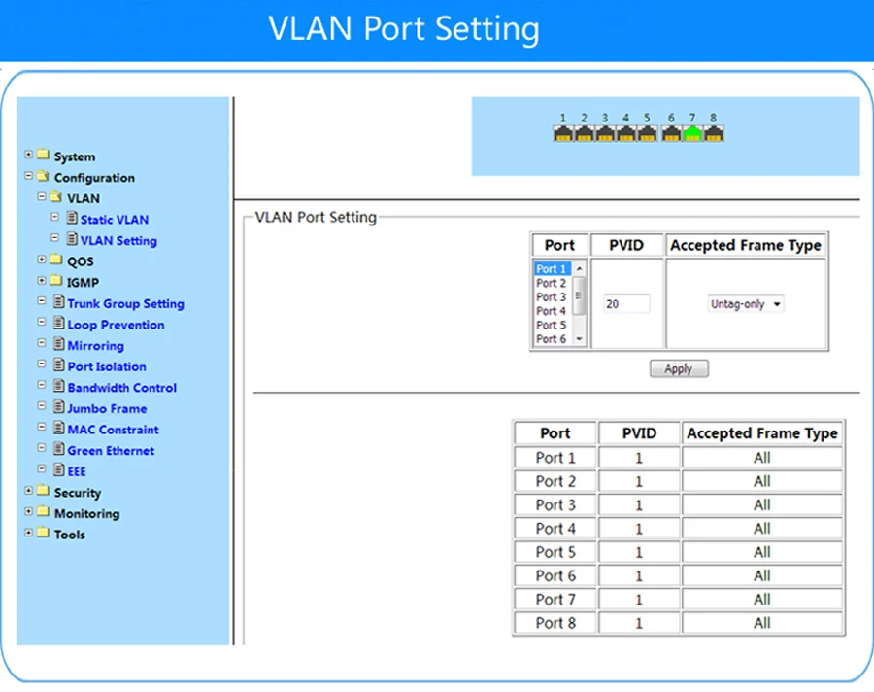
Task: Click page icon beside VLAN Setting
Action: point(72,238)
